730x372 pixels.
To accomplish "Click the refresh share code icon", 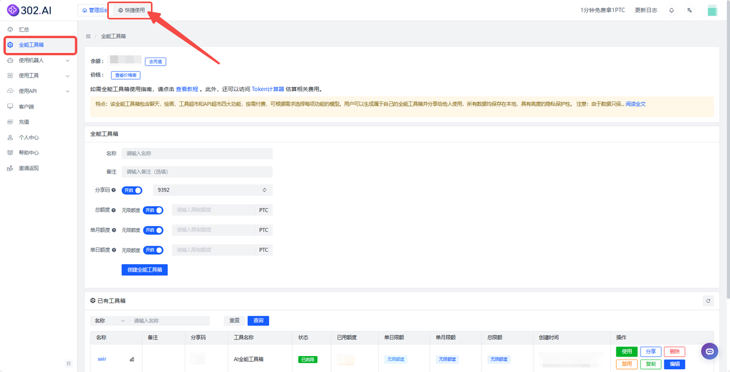I will [x=264, y=190].
